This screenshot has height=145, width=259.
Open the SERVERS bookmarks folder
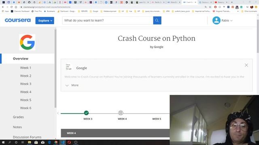[83, 11]
